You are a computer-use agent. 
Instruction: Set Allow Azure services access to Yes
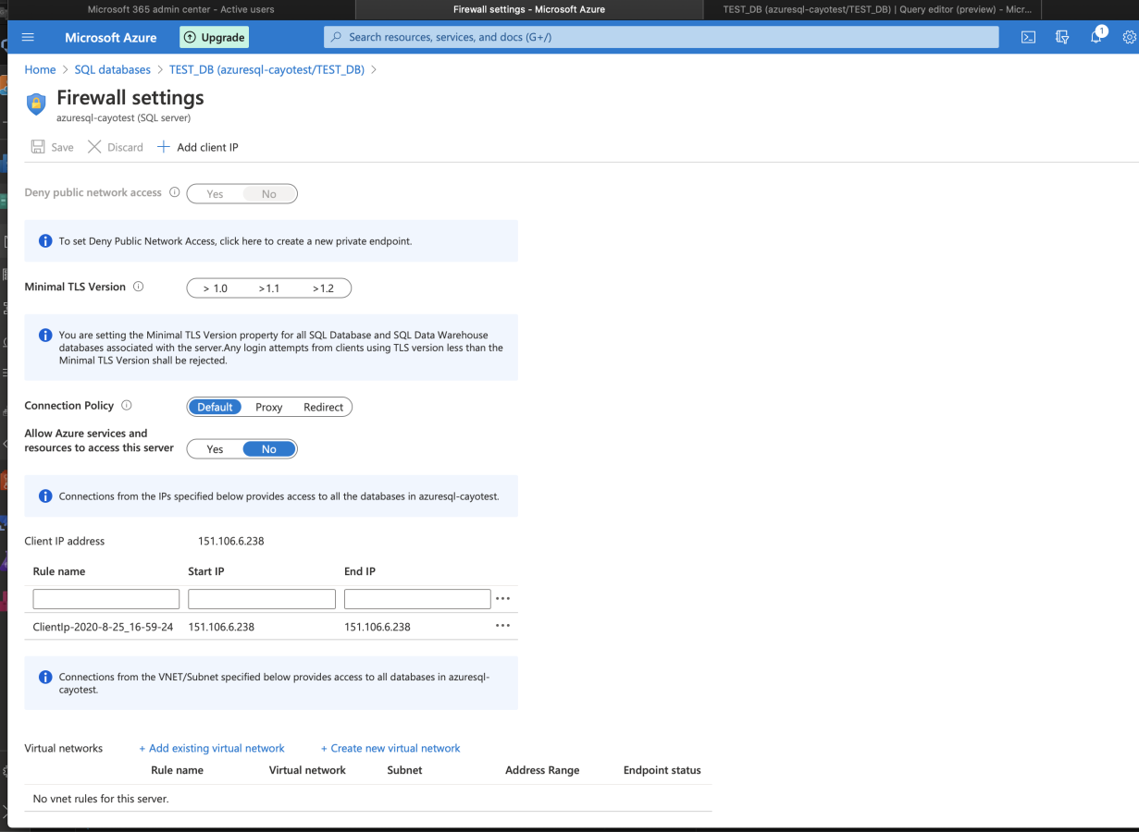click(215, 449)
